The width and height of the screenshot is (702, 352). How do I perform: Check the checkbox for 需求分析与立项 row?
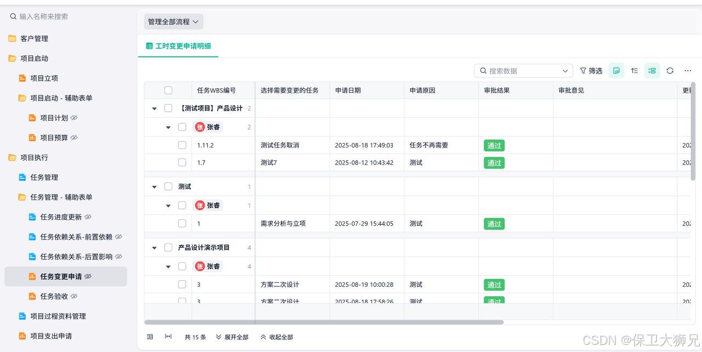coord(182,224)
